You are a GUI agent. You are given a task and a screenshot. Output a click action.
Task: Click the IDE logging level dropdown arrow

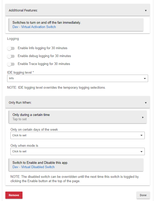tap(145, 78)
